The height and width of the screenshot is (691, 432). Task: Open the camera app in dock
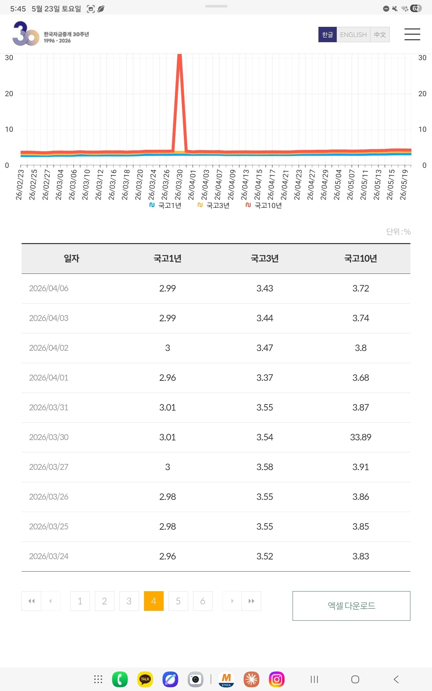tap(195, 679)
